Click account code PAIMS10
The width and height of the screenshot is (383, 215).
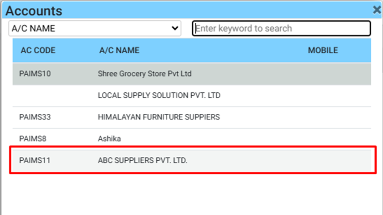point(35,73)
